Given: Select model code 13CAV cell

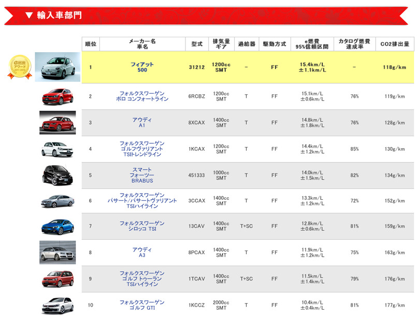Looking at the screenshot, I should coord(197,226).
